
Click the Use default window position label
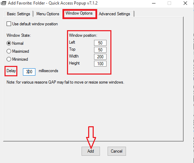35,24
